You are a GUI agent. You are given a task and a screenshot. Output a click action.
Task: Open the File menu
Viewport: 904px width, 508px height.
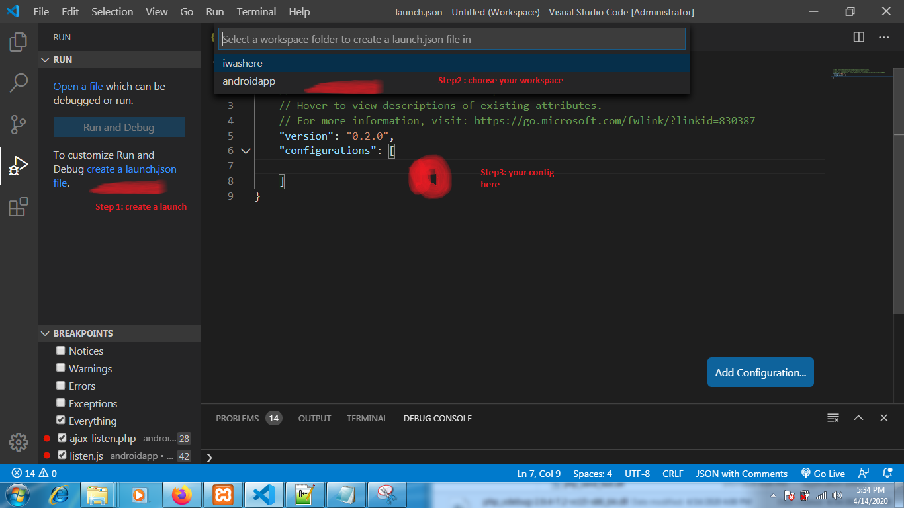pyautogui.click(x=41, y=11)
